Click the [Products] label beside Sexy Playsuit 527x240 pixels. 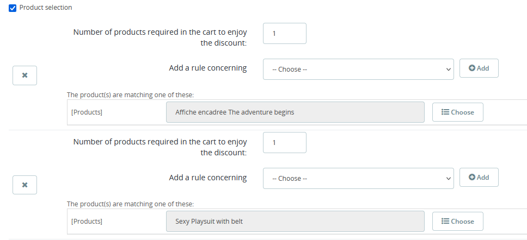pos(87,222)
